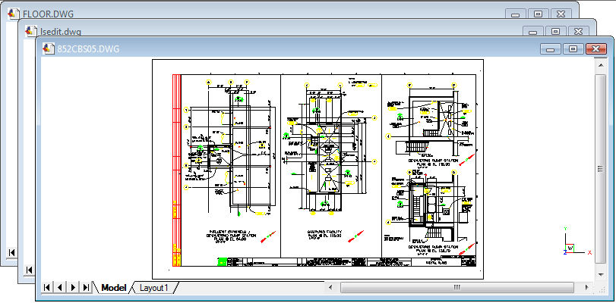Switch to the Model tab
616x303 pixels.
113,288
